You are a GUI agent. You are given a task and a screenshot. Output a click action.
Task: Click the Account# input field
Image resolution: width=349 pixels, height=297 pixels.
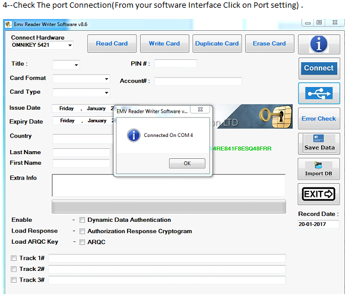click(198, 81)
